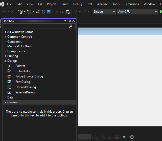Collapse the General group
Viewport: 162px width, 141px height.
tap(5, 102)
